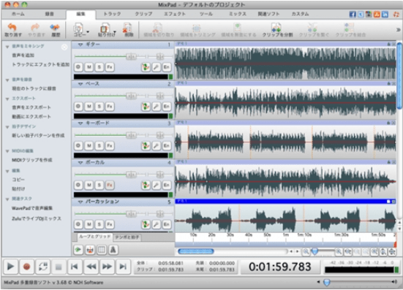
Task: Click Fx button on the ボーカル track
Action: [x=110, y=185]
